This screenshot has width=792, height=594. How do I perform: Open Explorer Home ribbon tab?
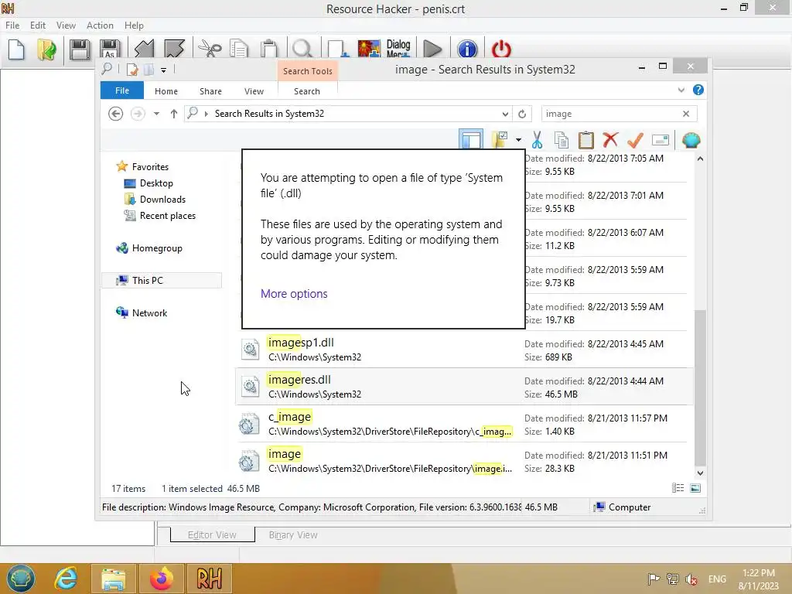166,91
